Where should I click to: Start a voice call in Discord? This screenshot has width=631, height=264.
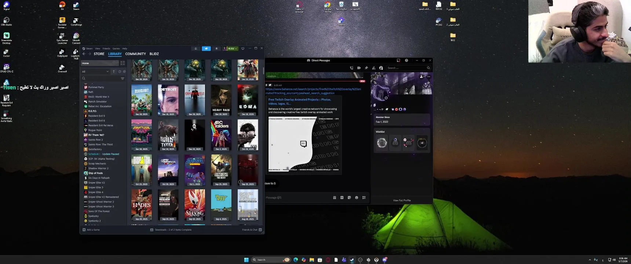[x=351, y=68]
